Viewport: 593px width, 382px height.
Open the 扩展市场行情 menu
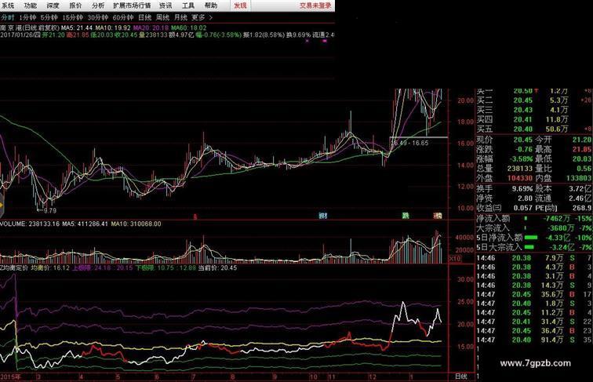pyautogui.click(x=132, y=5)
